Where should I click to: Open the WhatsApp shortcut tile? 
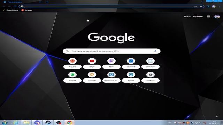tap(72, 77)
